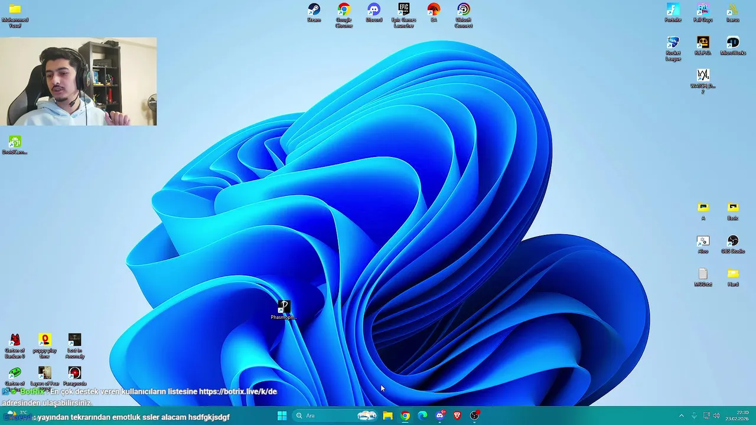
Task: Select the desktop shortcut left of OBS Studio
Action: [703, 244]
